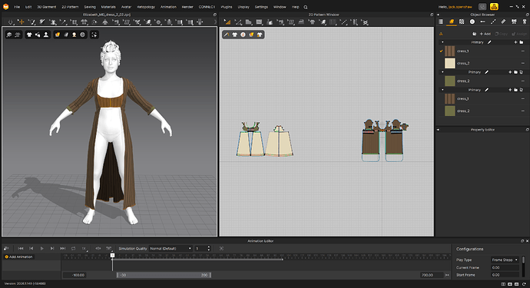Toggle avatar display in 3D view
530x288 pixels.
pos(45,35)
